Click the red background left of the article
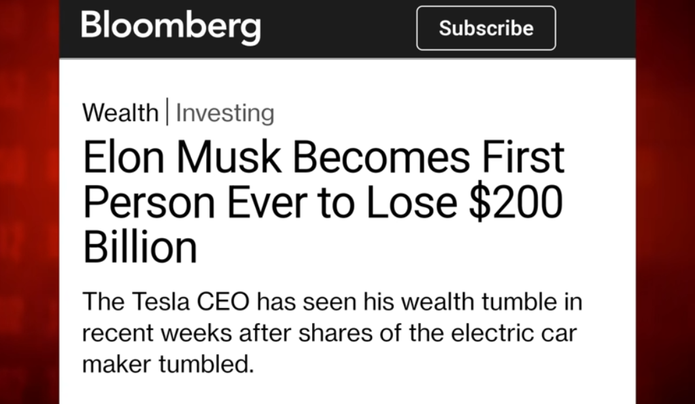The image size is (695, 404). point(29,202)
